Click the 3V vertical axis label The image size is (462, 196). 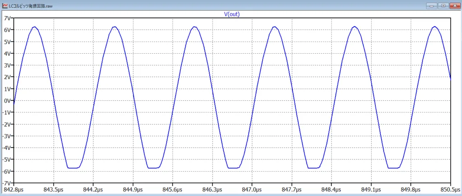point(7,65)
